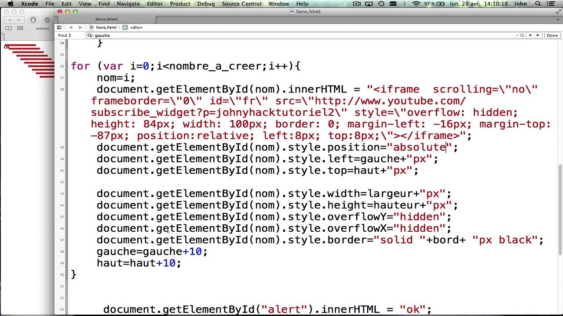Image resolution: width=563 pixels, height=316 pixels.
Task: Open the related items grid icon
Action: tap(59, 27)
